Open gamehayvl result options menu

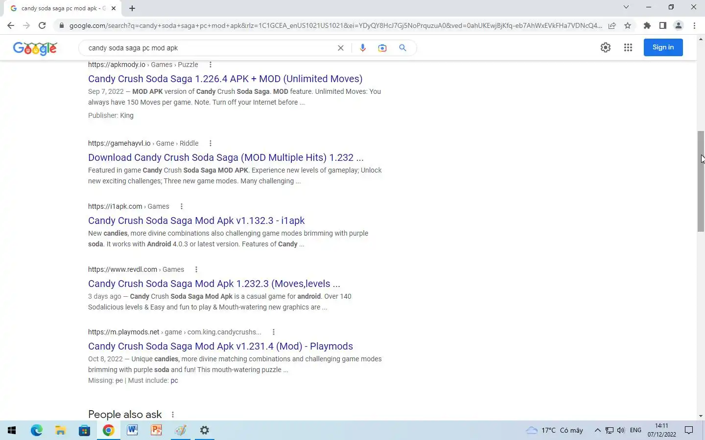point(211,143)
